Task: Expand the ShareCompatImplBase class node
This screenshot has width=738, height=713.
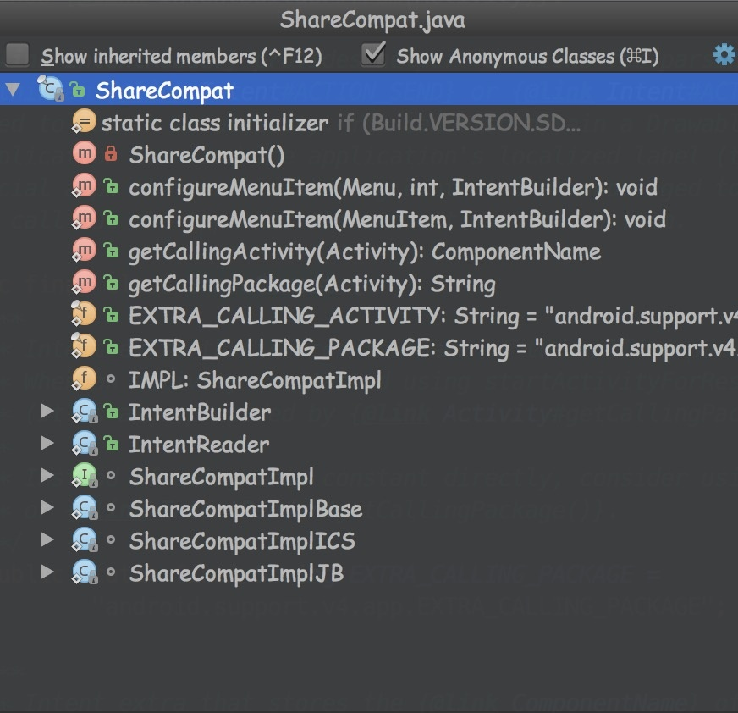Action: coord(47,507)
